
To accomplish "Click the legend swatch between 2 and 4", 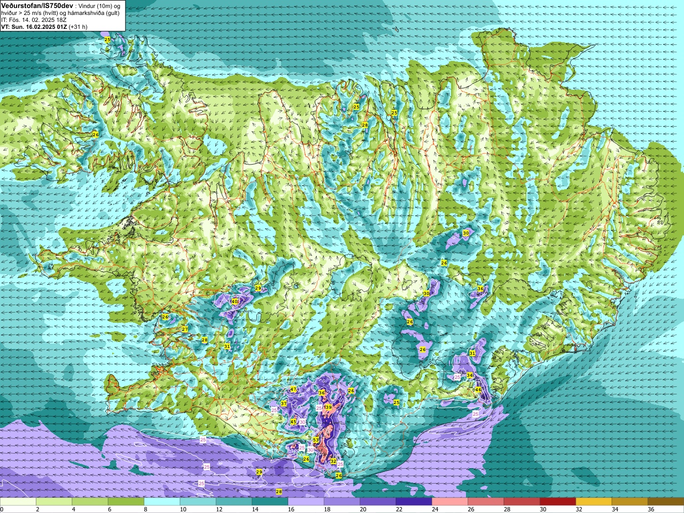I will pyautogui.click(x=54, y=502).
